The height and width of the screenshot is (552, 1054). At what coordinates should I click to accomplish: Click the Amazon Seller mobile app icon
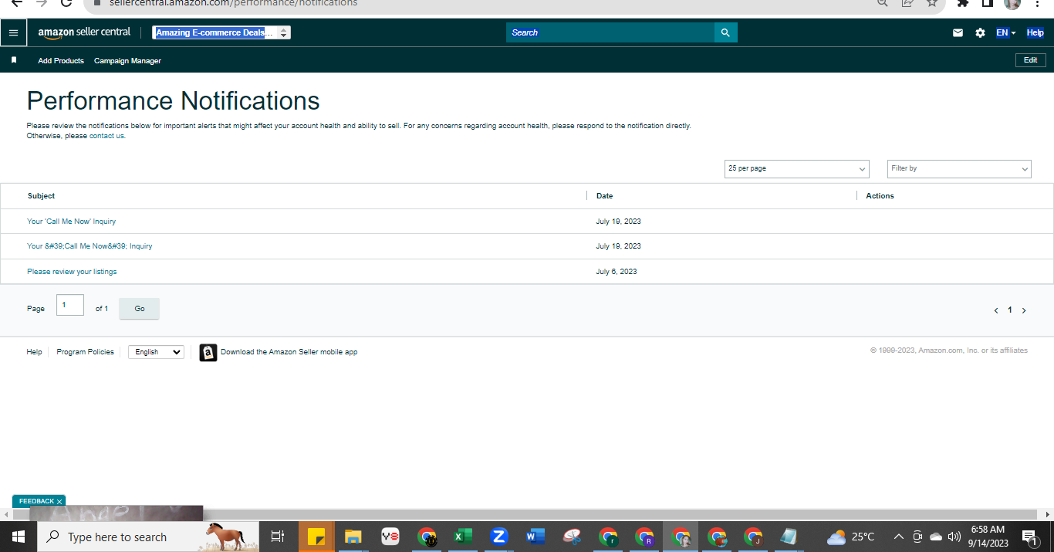tap(208, 352)
